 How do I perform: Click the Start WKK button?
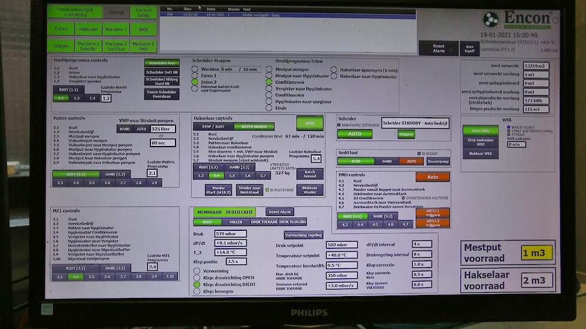pyautogui.click(x=480, y=130)
